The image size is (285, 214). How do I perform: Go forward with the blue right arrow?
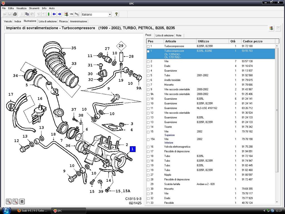click(60, 14)
